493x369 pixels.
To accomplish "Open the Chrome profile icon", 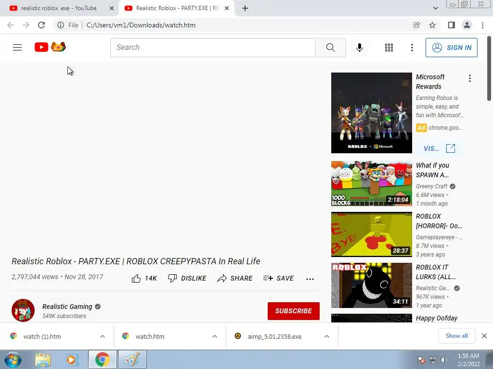I will [x=467, y=25].
